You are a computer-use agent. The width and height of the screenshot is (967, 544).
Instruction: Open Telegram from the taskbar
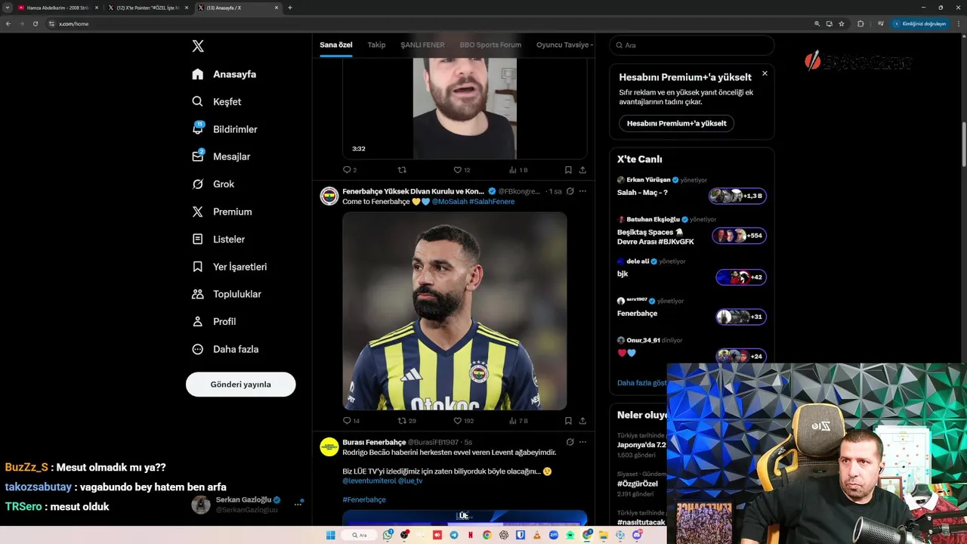454,535
